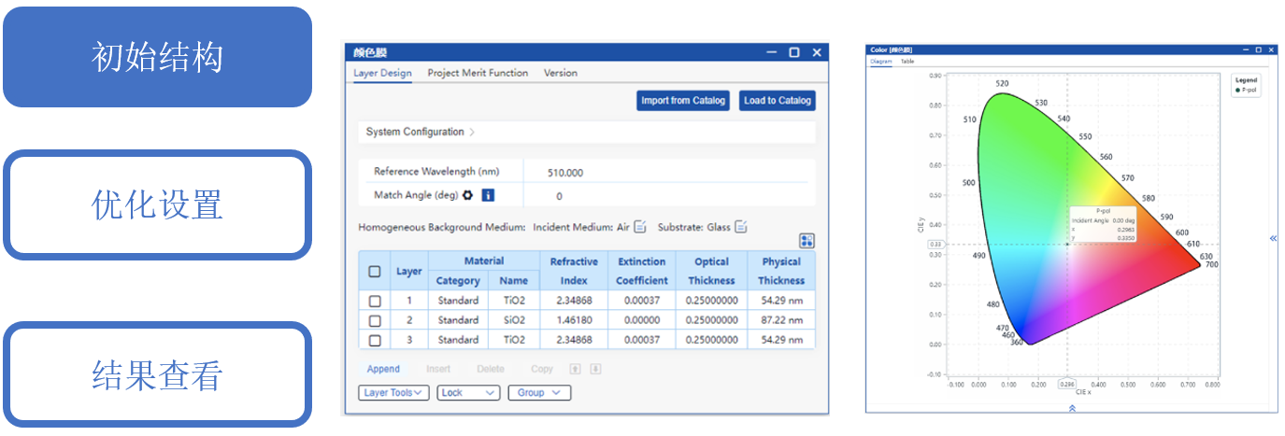Click the double-chevron below the CIE chart
Image resolution: width=1285 pixels, height=436 pixels.
(x=1070, y=408)
